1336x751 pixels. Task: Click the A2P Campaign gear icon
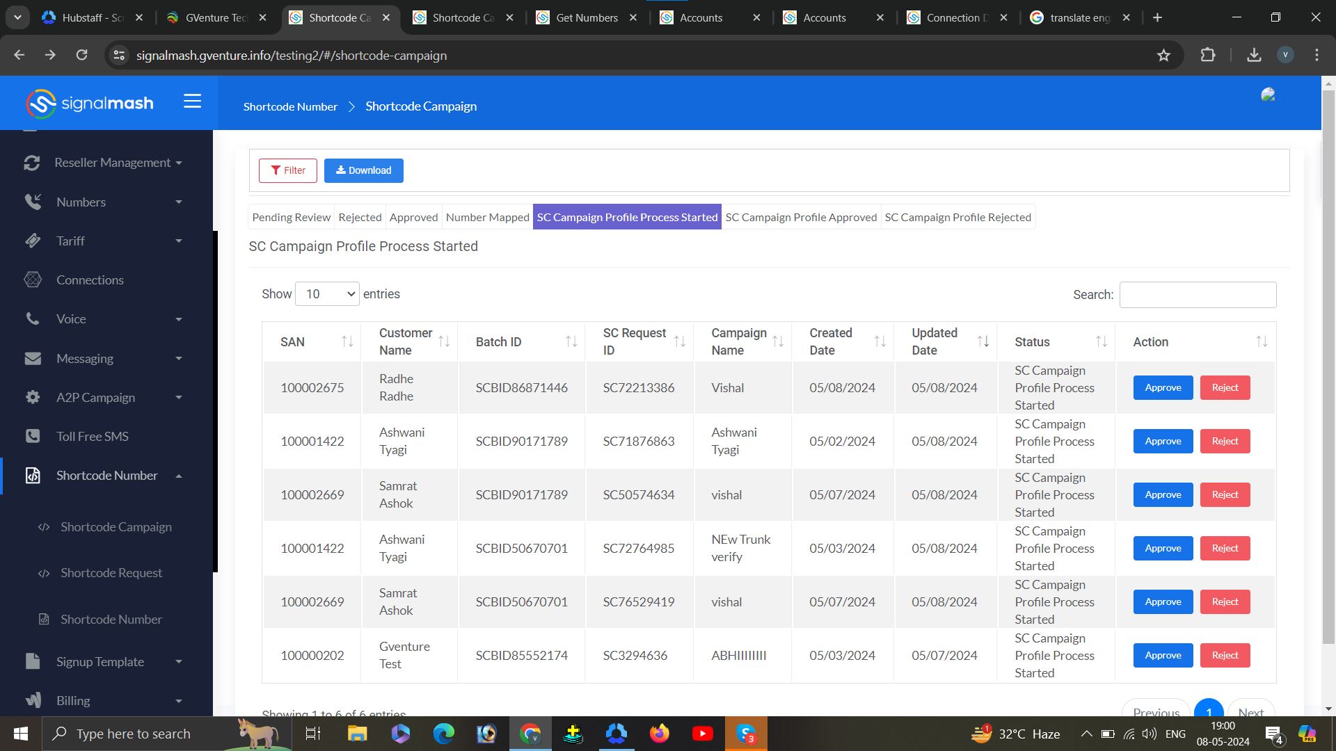(x=33, y=397)
